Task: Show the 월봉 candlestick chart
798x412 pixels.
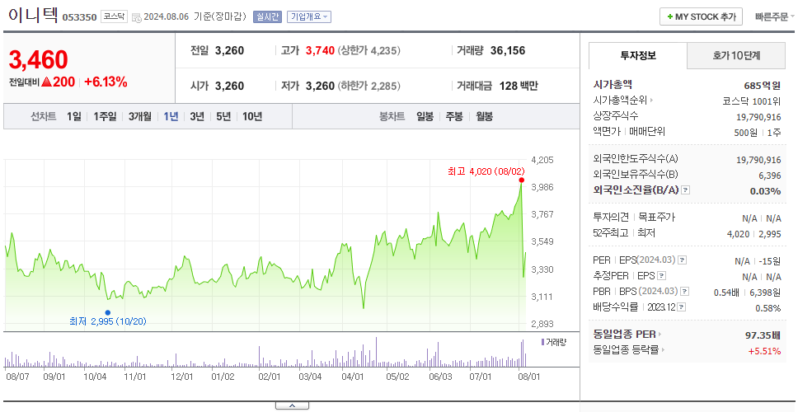Action: pos(485,116)
